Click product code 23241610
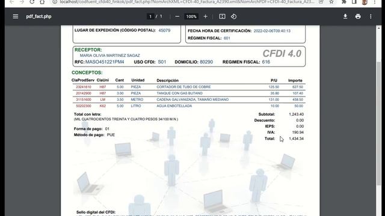This screenshot has height=216, width=385. pos(84,87)
